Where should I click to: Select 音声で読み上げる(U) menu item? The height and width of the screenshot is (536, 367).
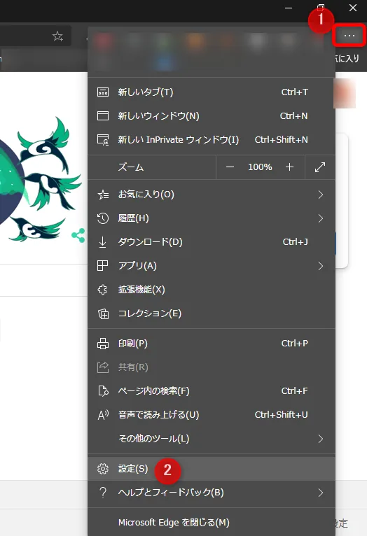212,415
